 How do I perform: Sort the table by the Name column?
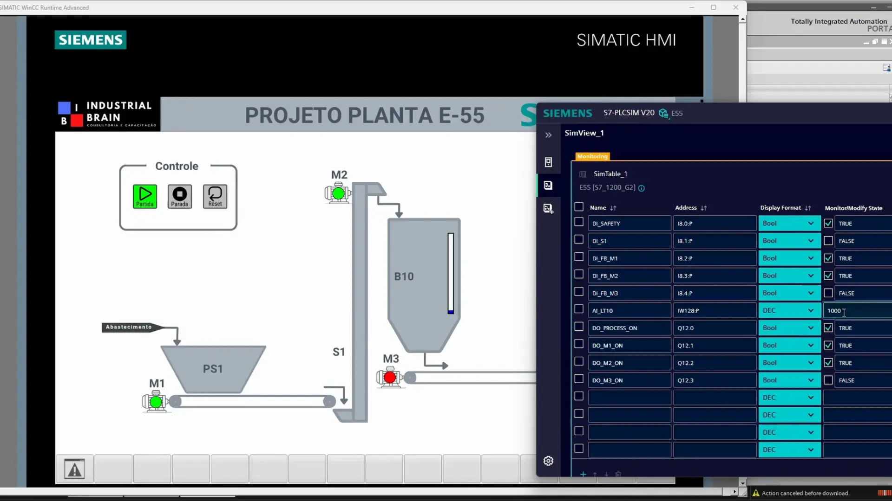pos(613,208)
